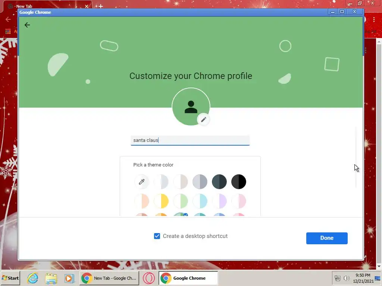Launch Internet Explorer from taskbar
This screenshot has width=382, height=286.
pos(33,278)
